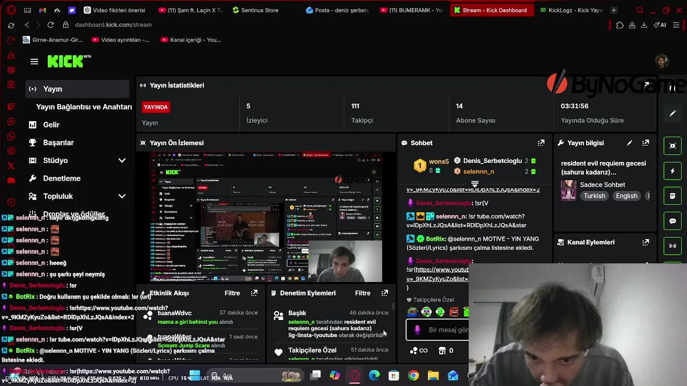Switch to the Posta - deniz browser tab
This screenshot has width=687, height=386.
337,10
